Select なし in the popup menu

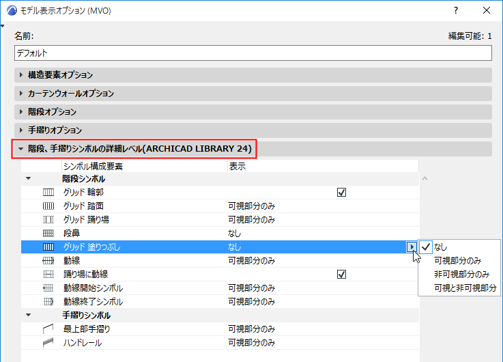coord(459,247)
